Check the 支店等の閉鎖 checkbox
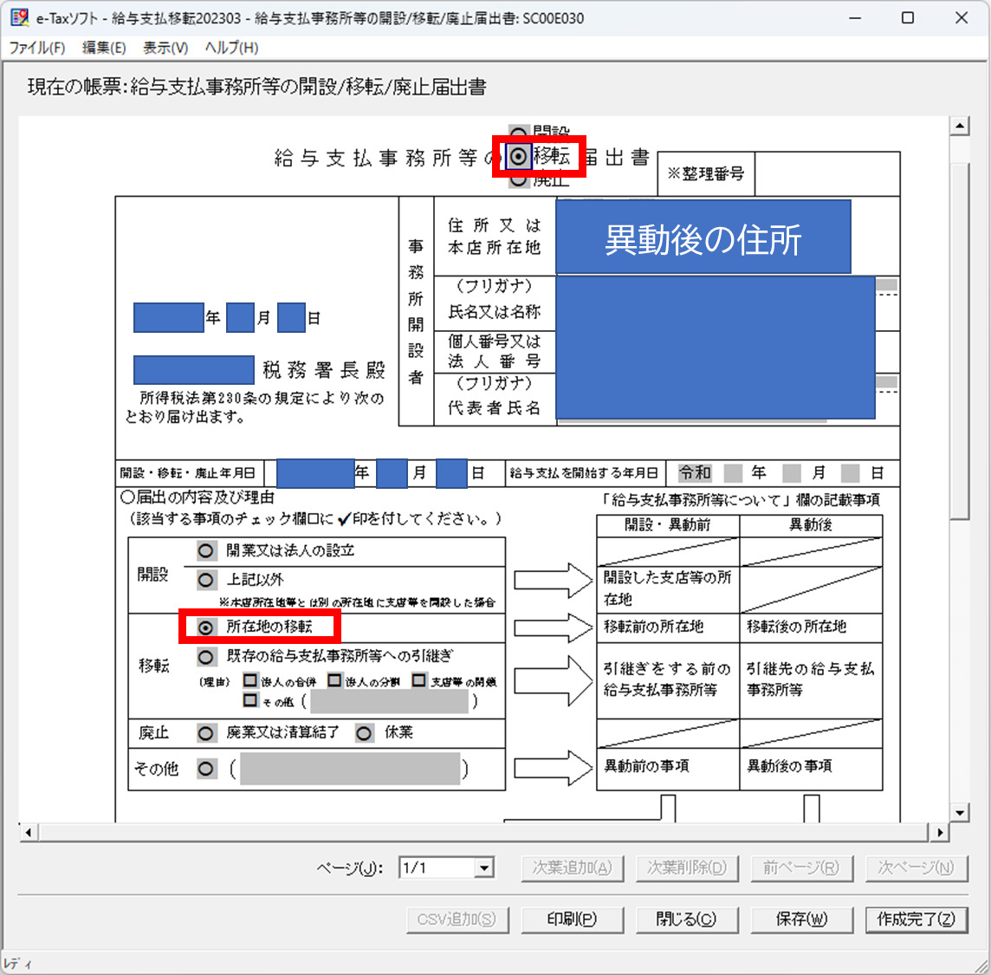 click(x=419, y=680)
